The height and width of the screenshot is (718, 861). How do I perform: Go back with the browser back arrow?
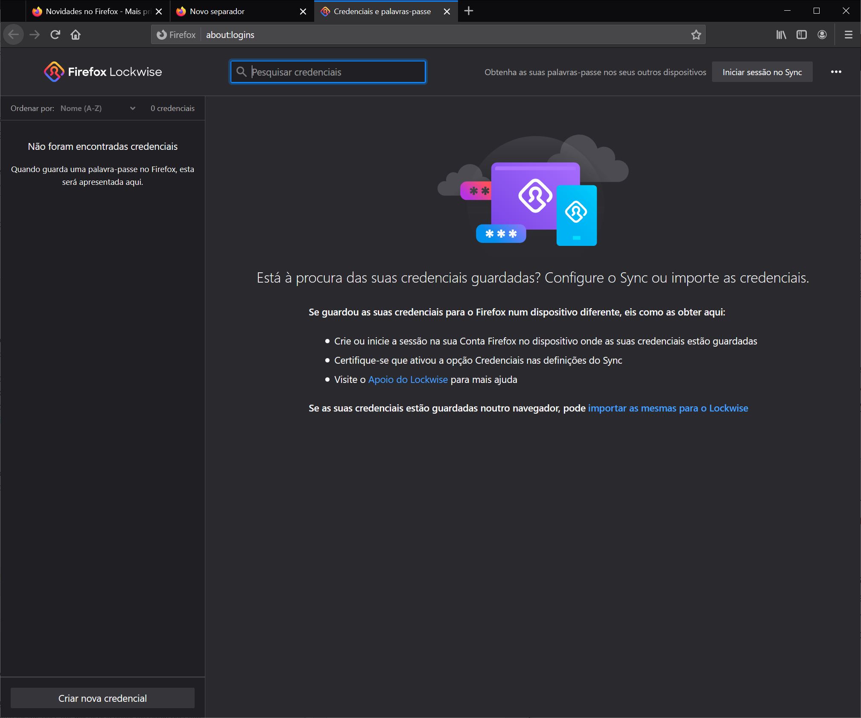13,35
